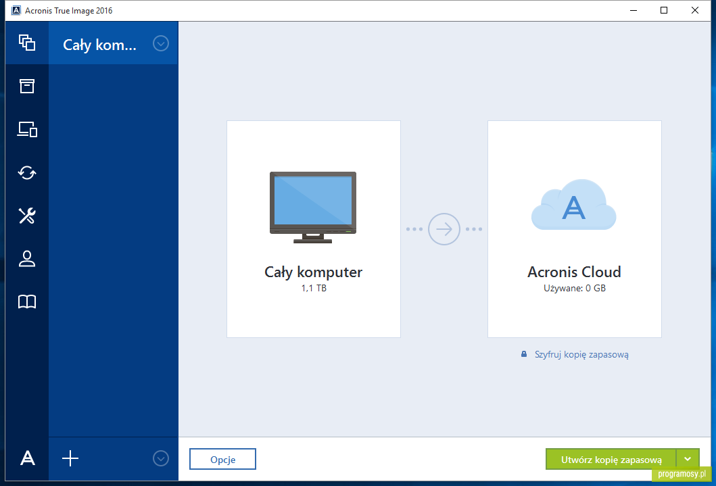Open the Dashboard devices icon

(27, 129)
